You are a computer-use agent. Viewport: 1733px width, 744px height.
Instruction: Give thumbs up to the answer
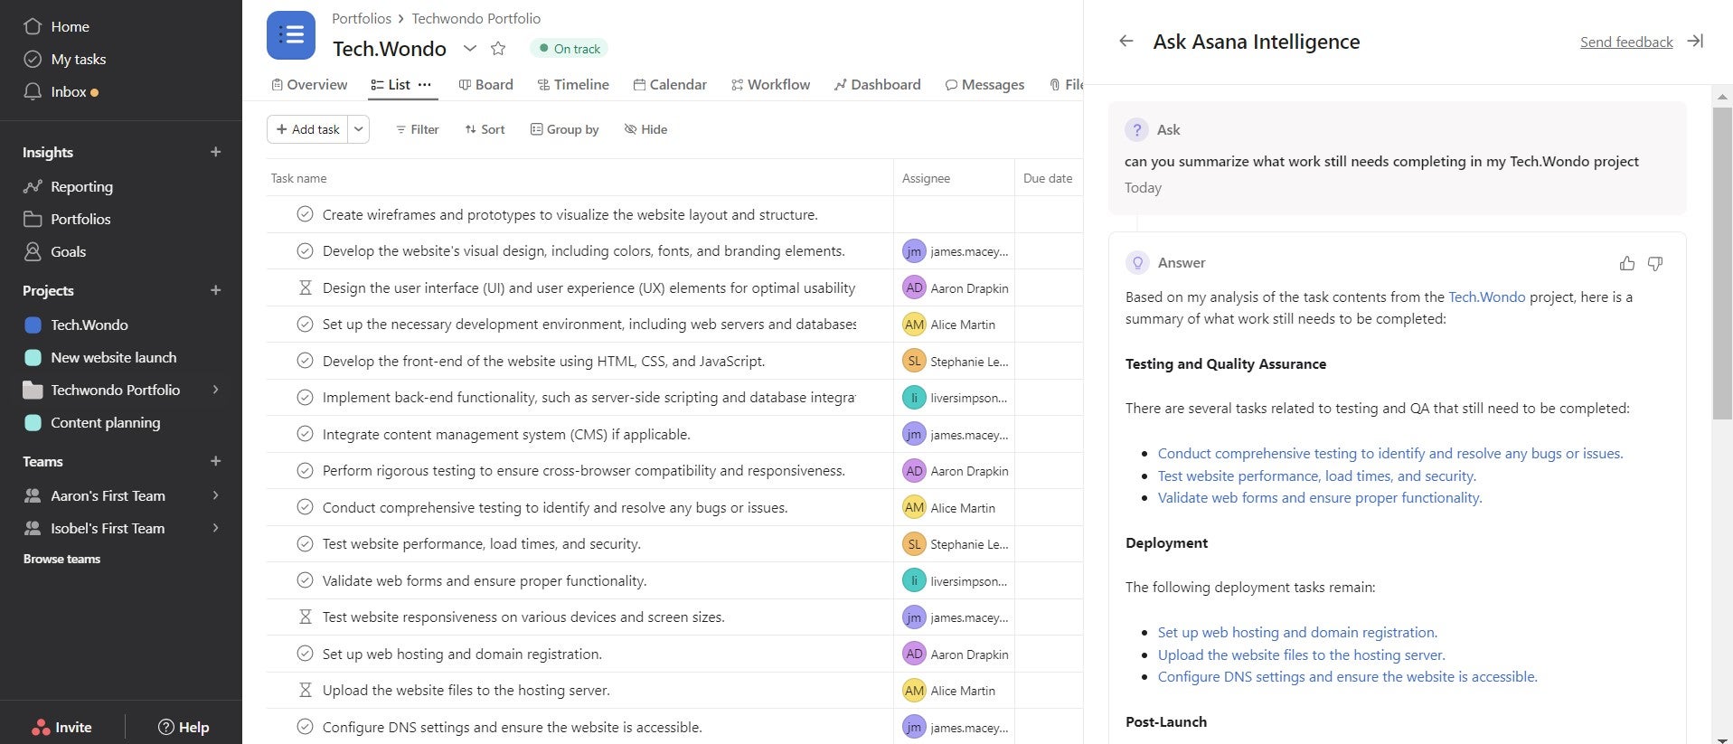point(1627,263)
